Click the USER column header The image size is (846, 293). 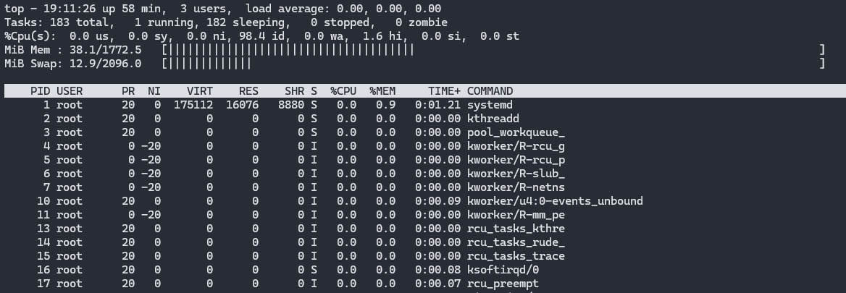[x=70, y=91]
